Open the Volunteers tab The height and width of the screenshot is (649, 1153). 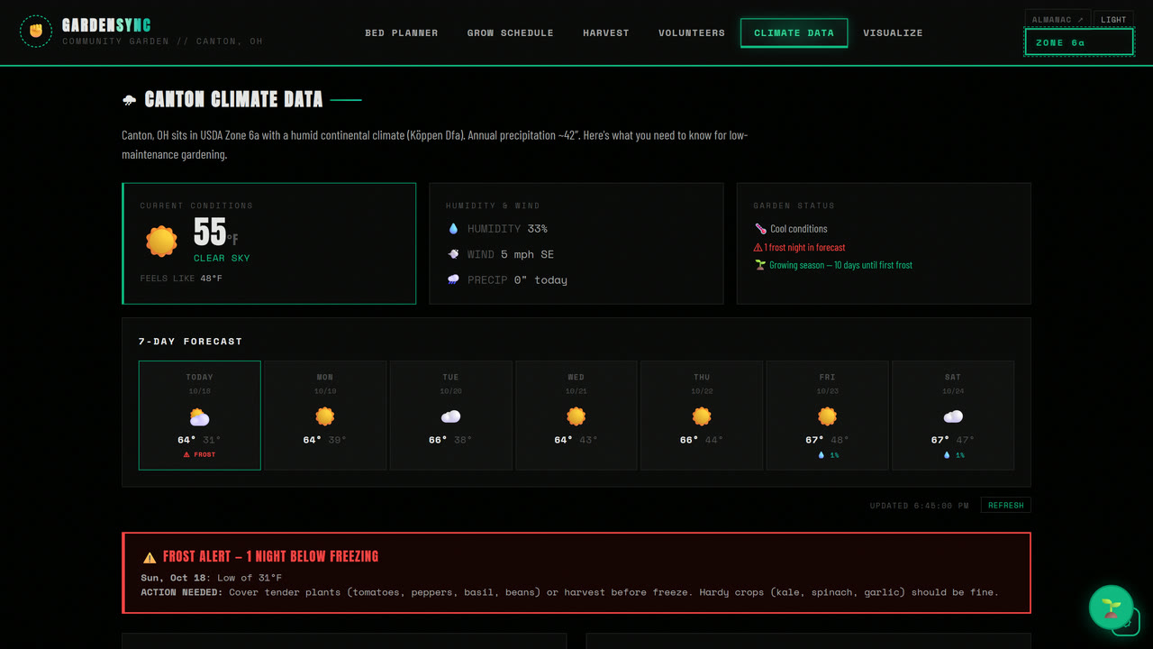692,32
